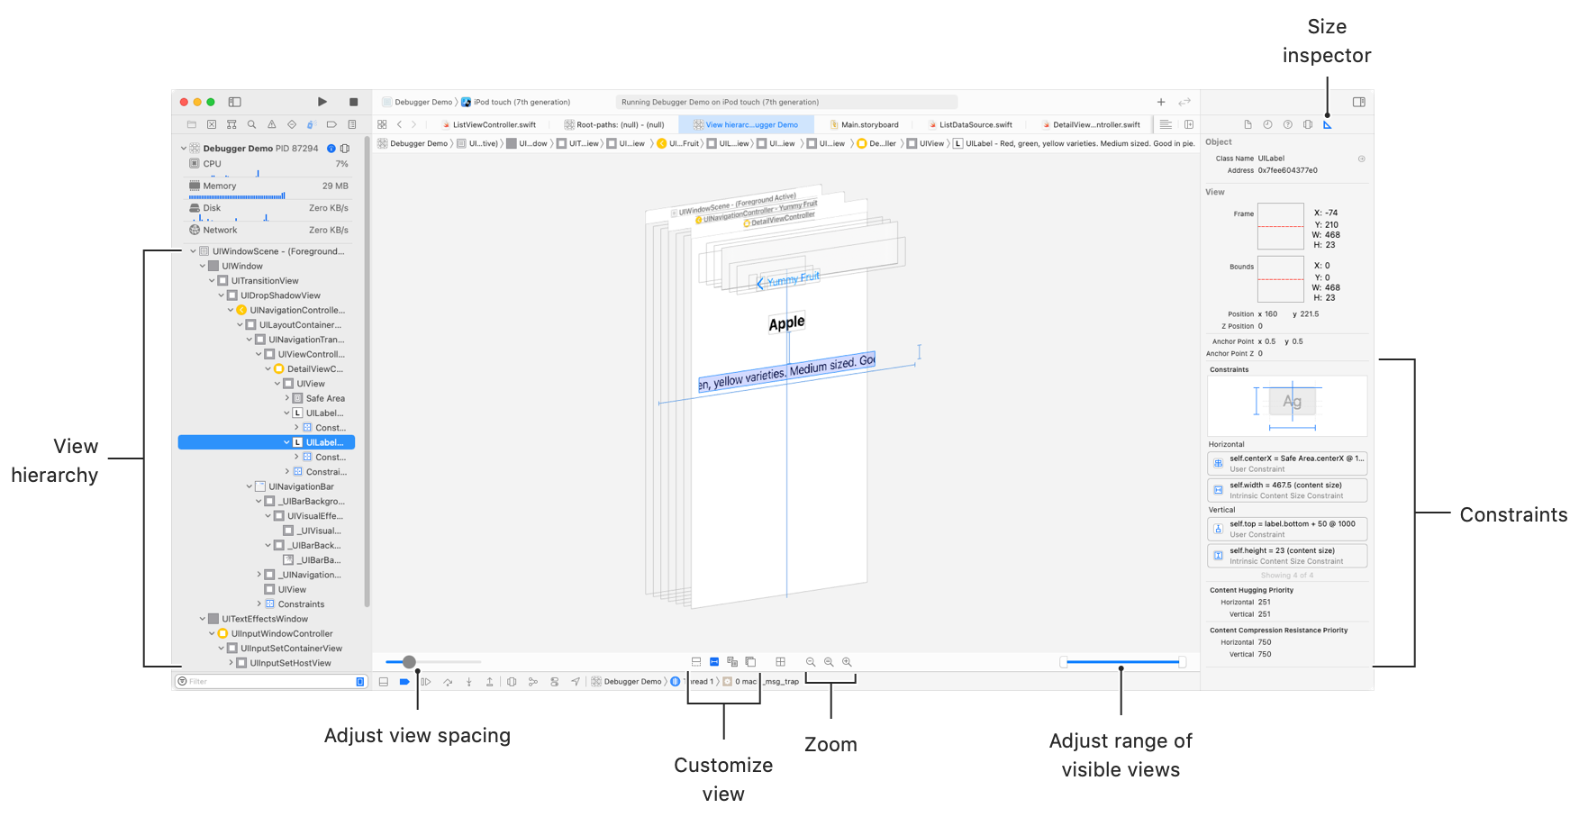
Task: Expand the Safe Area tree node
Action: tap(287, 398)
